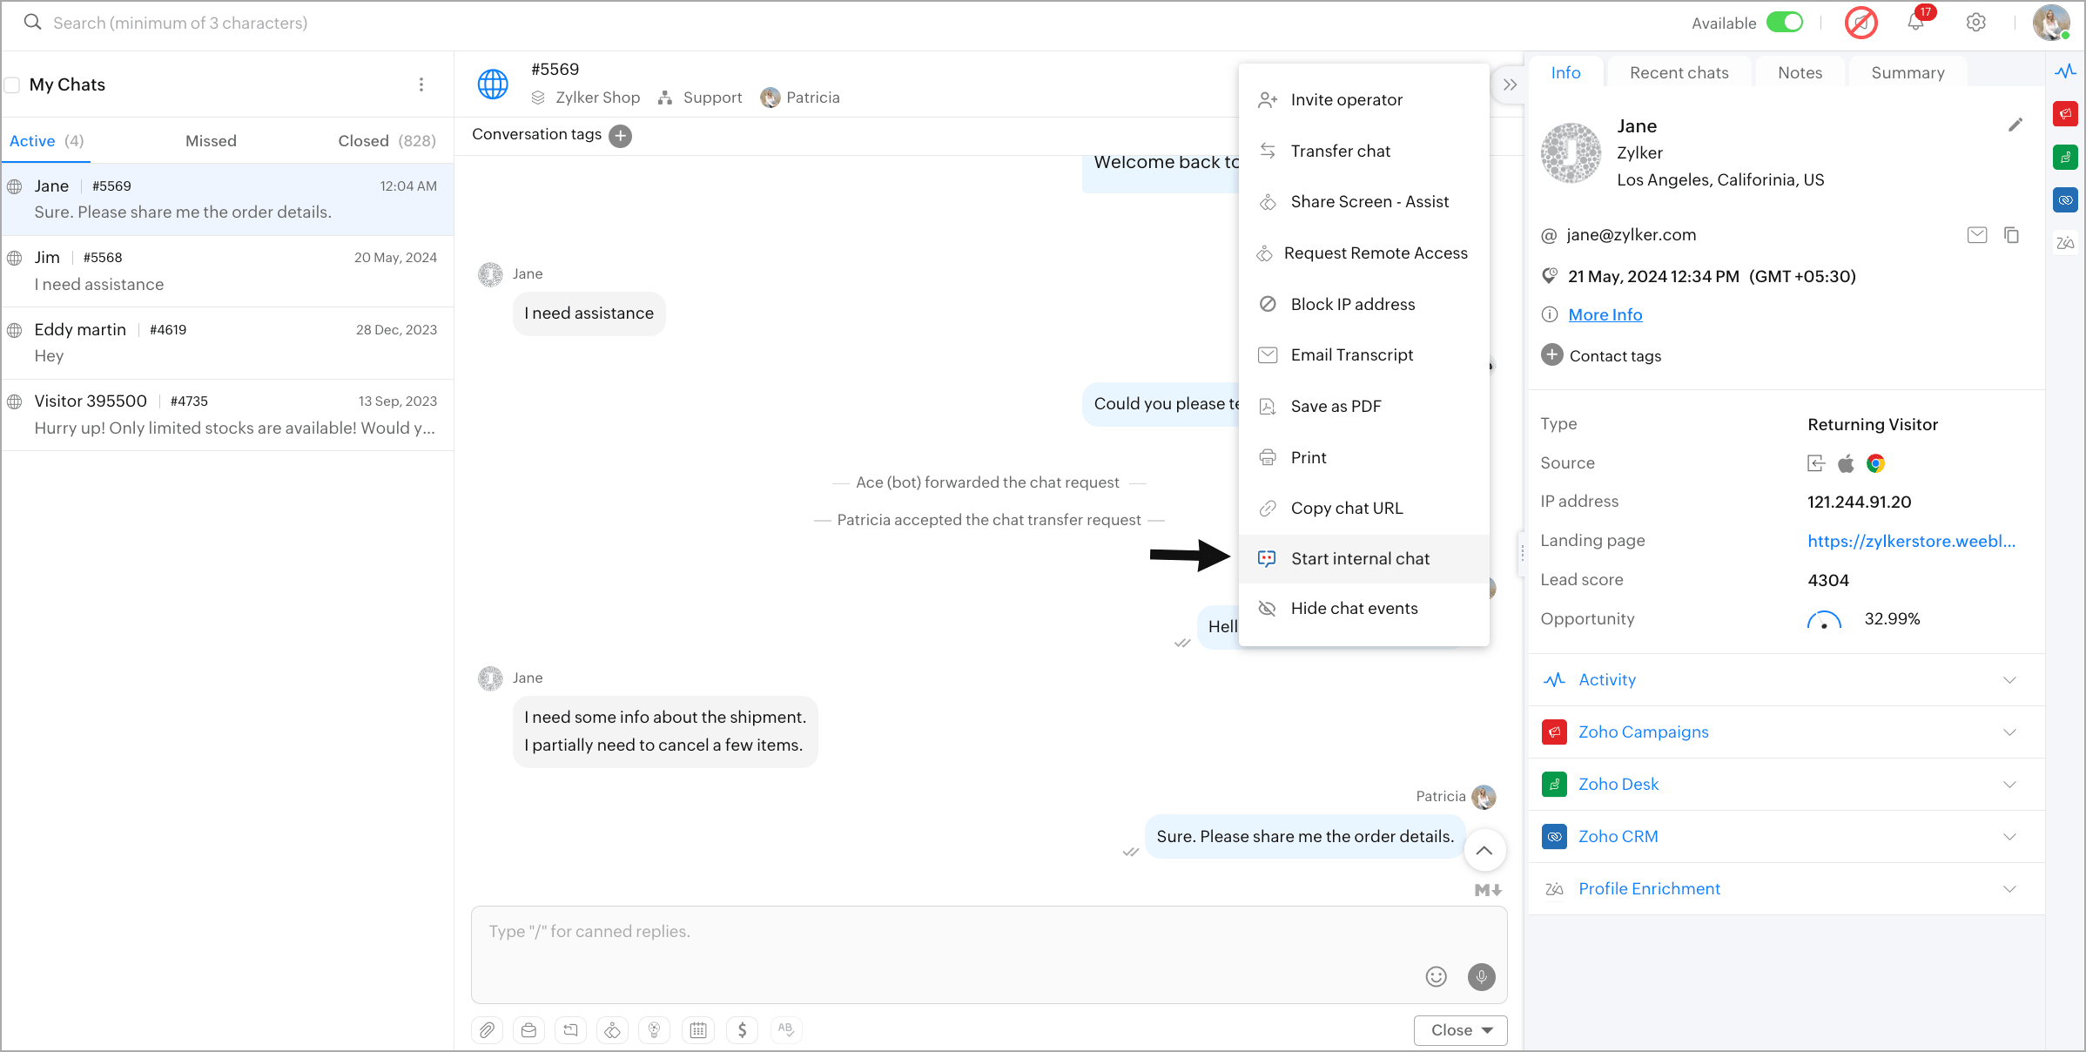The height and width of the screenshot is (1052, 2086).
Task: Expand the Zoho CRM section
Action: (x=2009, y=837)
